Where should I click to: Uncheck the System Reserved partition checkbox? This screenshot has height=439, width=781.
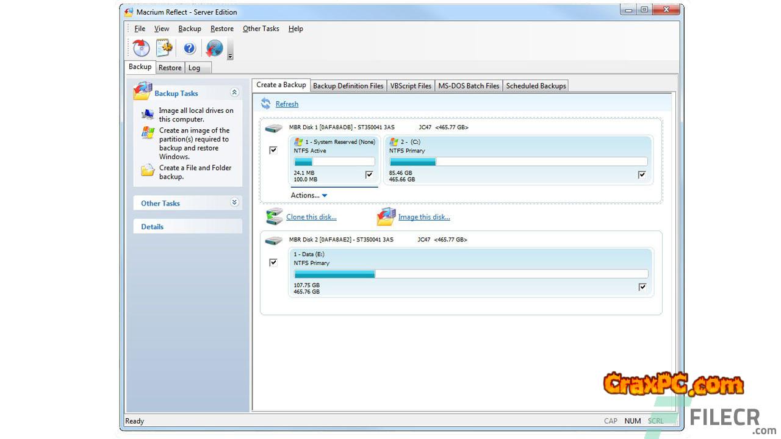point(369,175)
